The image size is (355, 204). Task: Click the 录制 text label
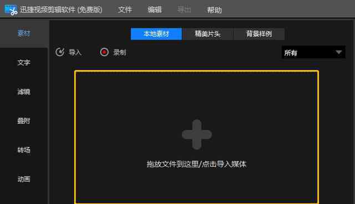click(x=120, y=53)
